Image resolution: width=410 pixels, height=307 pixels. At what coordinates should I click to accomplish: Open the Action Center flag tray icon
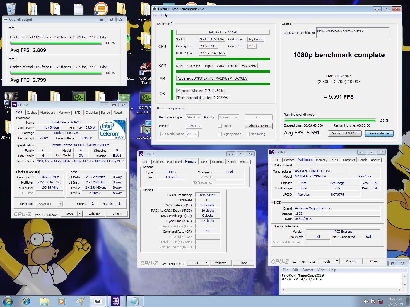click(373, 301)
